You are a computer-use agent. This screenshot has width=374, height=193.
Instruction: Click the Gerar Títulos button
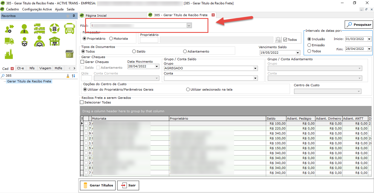coord(97,185)
